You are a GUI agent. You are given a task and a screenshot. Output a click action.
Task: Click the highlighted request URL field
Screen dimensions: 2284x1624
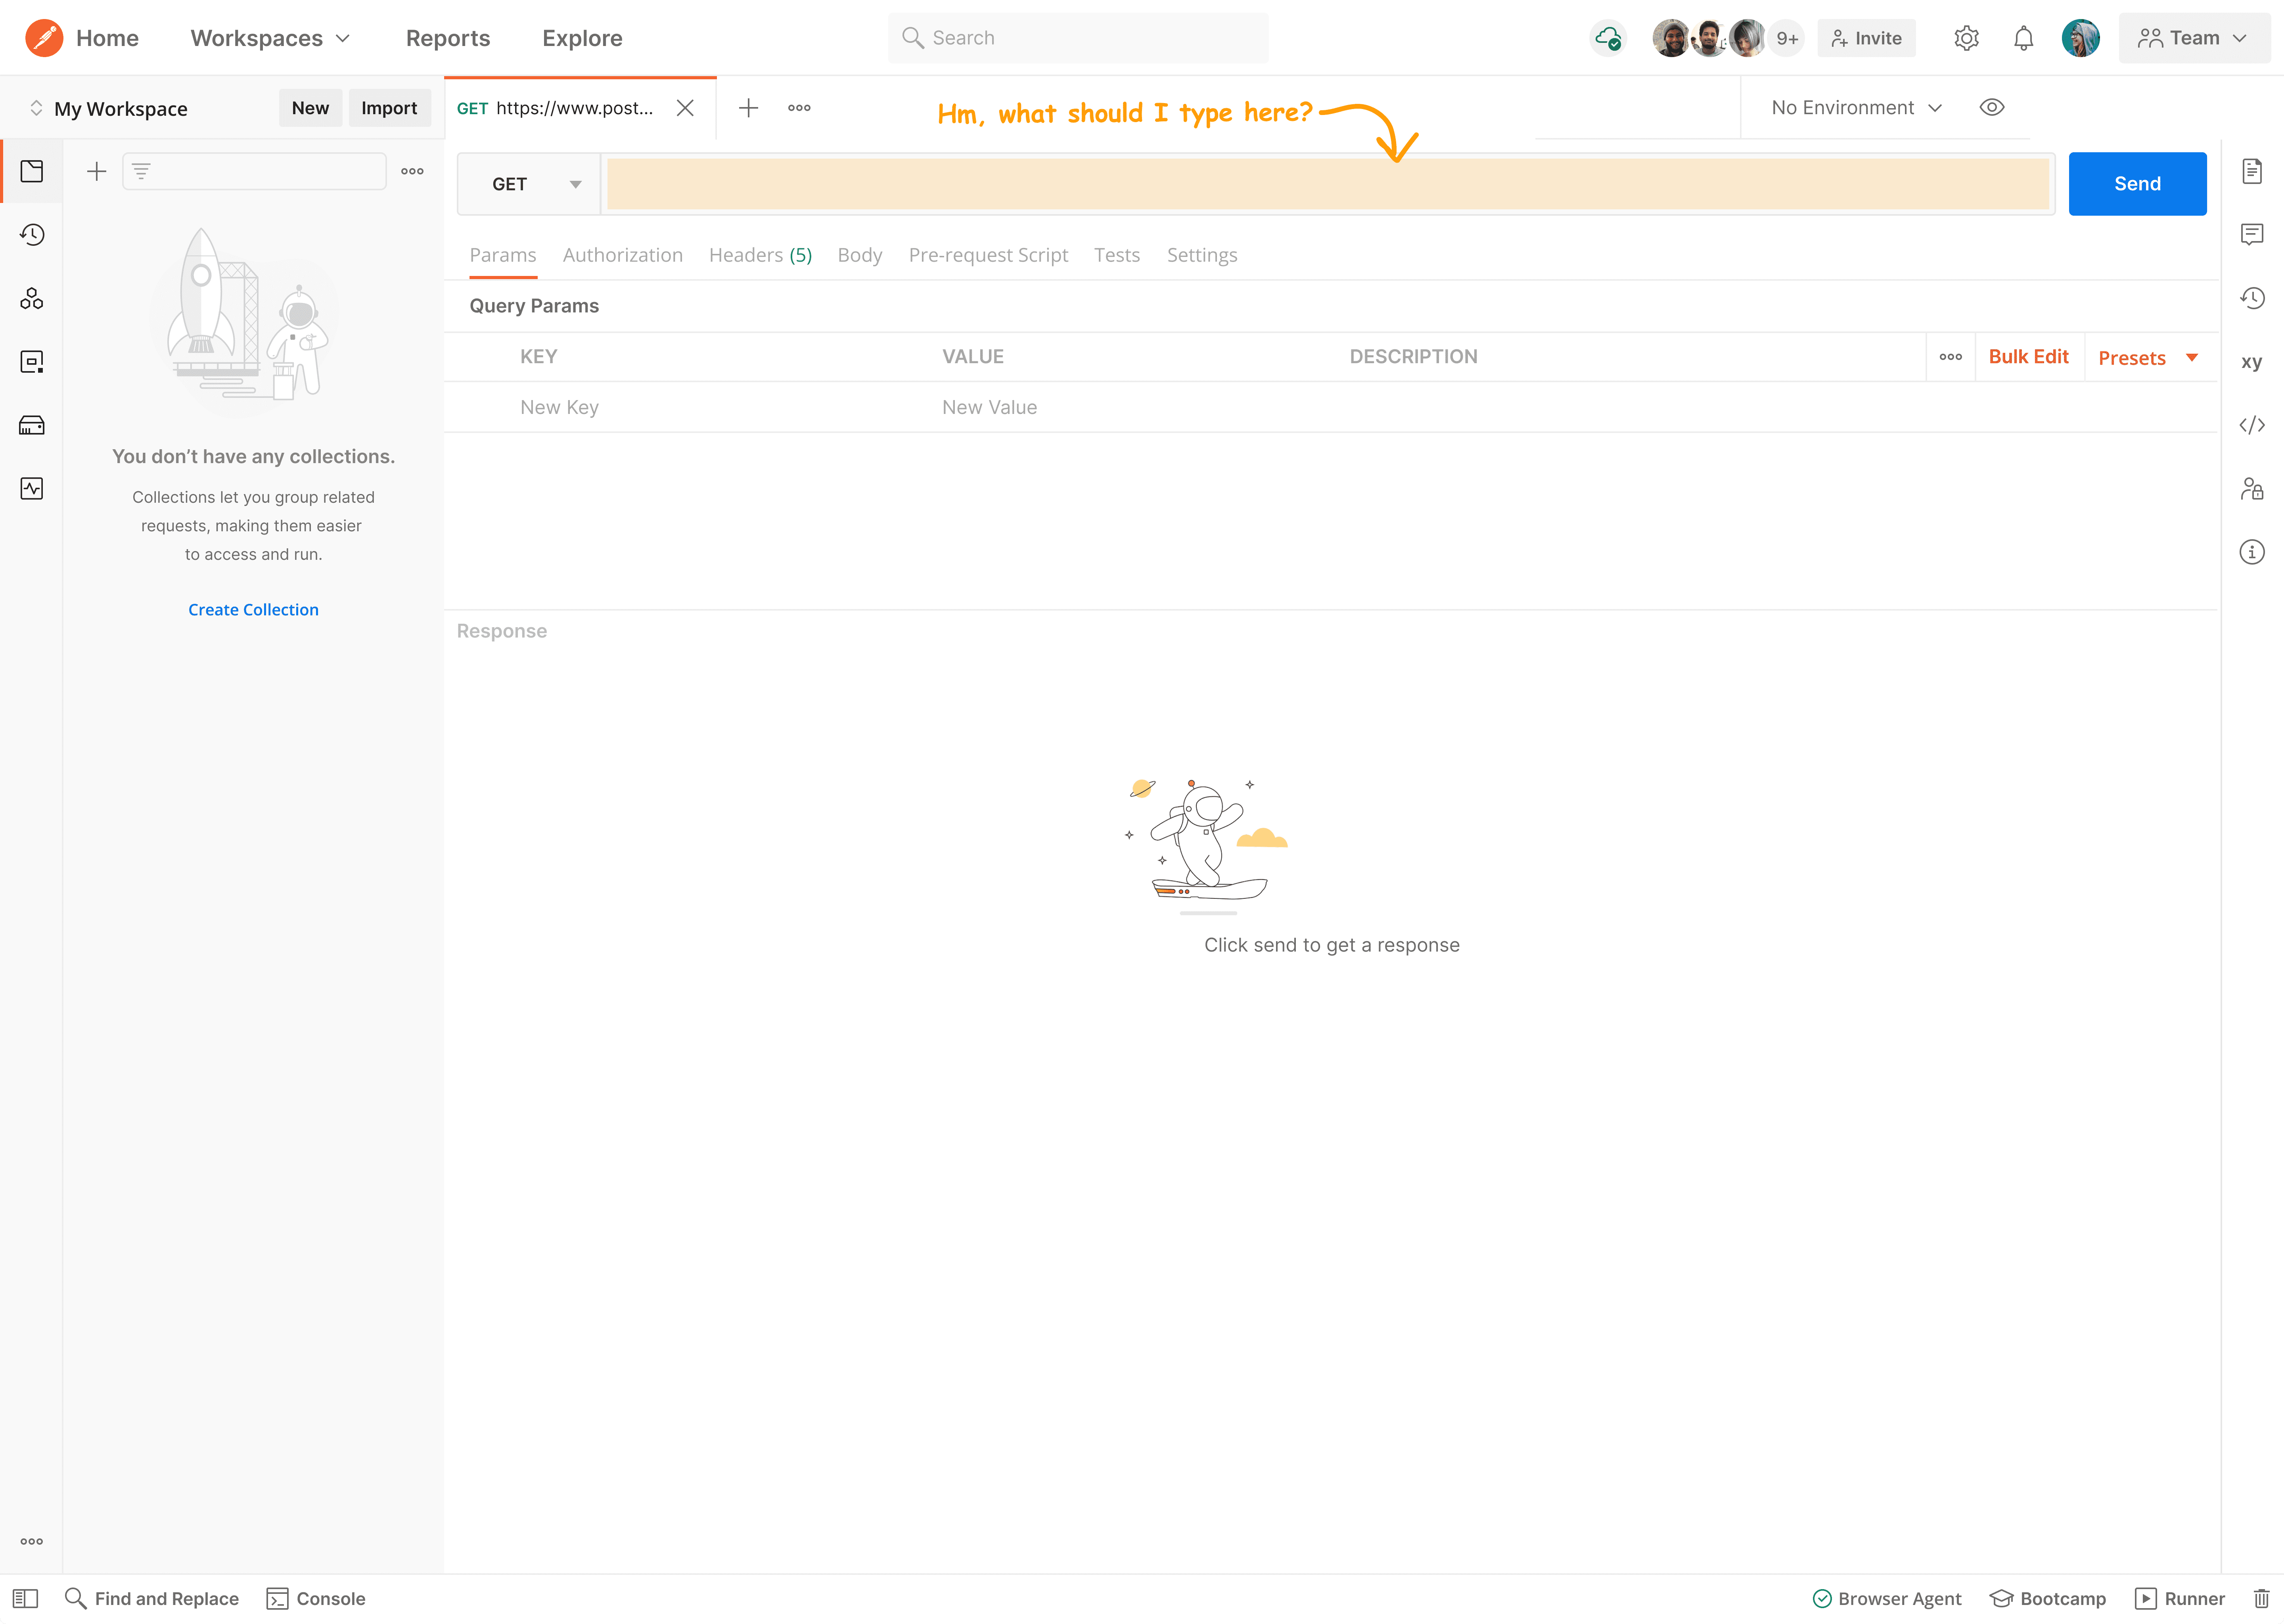click(x=1327, y=184)
